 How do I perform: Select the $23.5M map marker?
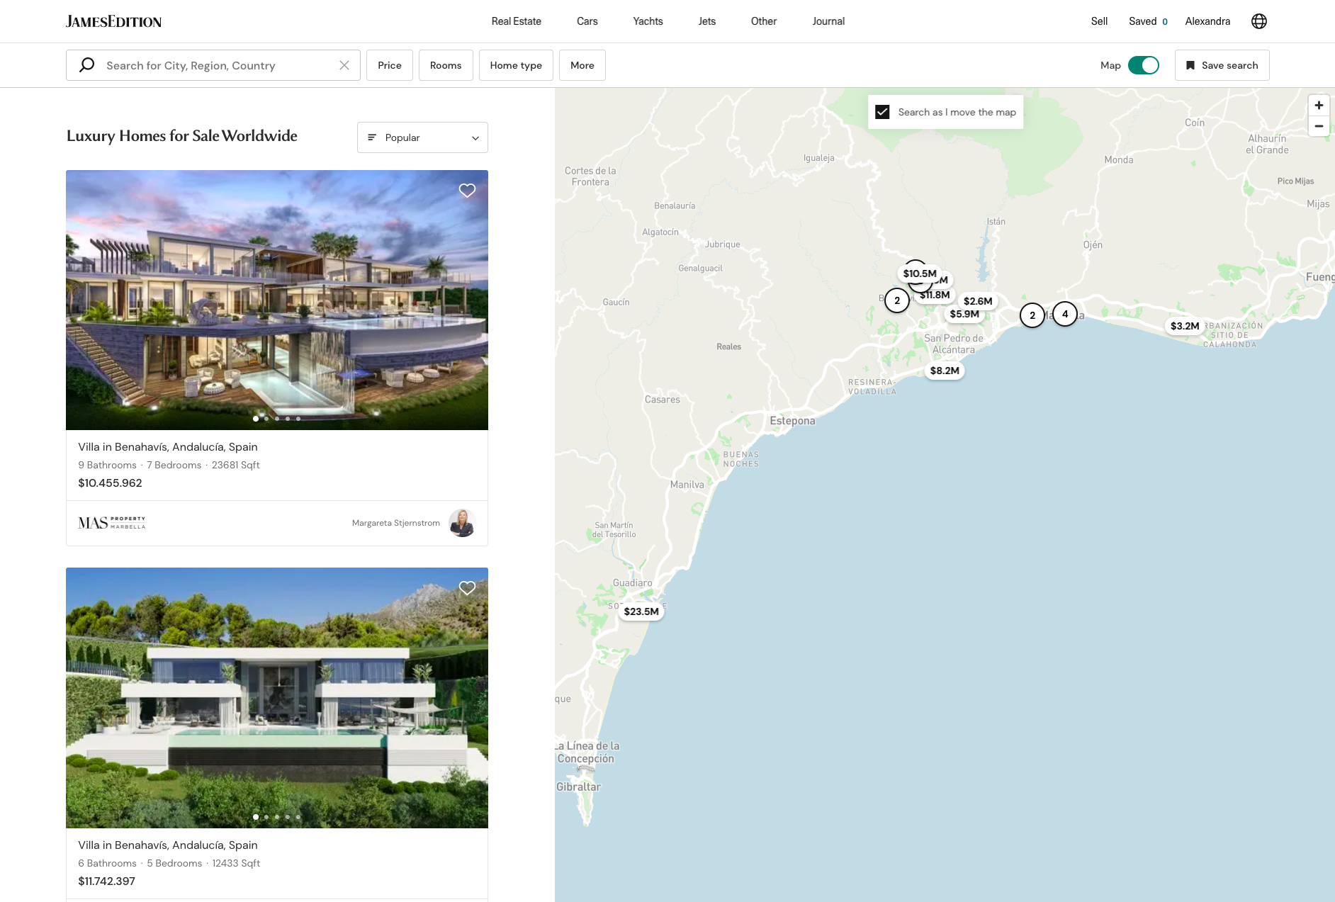[x=641, y=611]
